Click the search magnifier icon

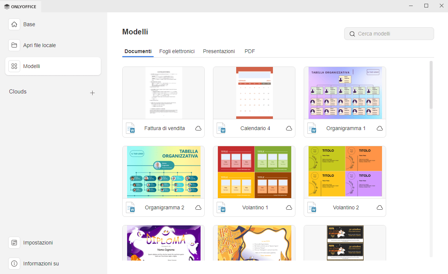click(x=352, y=34)
